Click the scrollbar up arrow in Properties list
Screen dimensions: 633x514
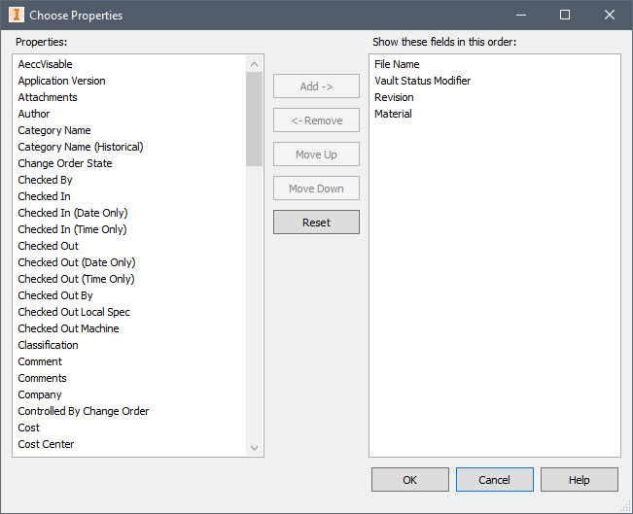(255, 64)
